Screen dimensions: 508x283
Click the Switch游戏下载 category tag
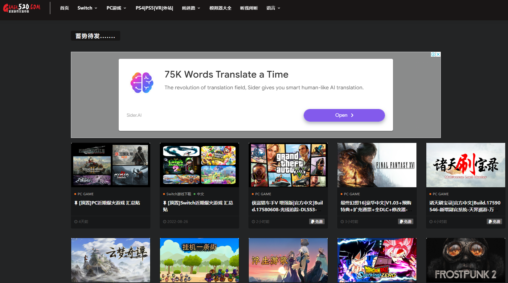point(178,194)
